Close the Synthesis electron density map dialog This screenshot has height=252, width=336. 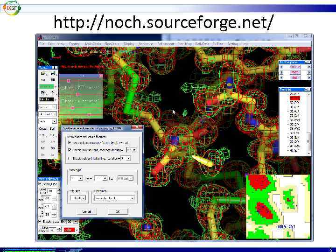point(137,128)
